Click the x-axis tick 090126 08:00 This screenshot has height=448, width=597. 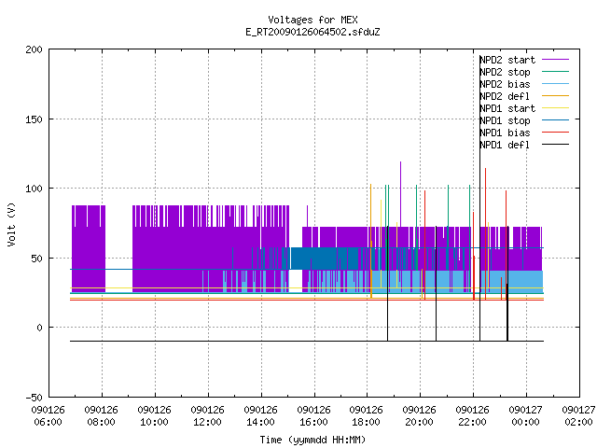[x=102, y=416]
